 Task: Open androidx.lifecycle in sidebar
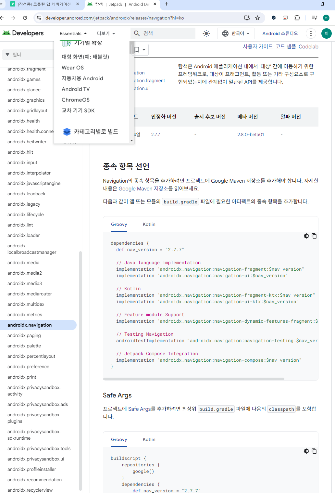26,214
